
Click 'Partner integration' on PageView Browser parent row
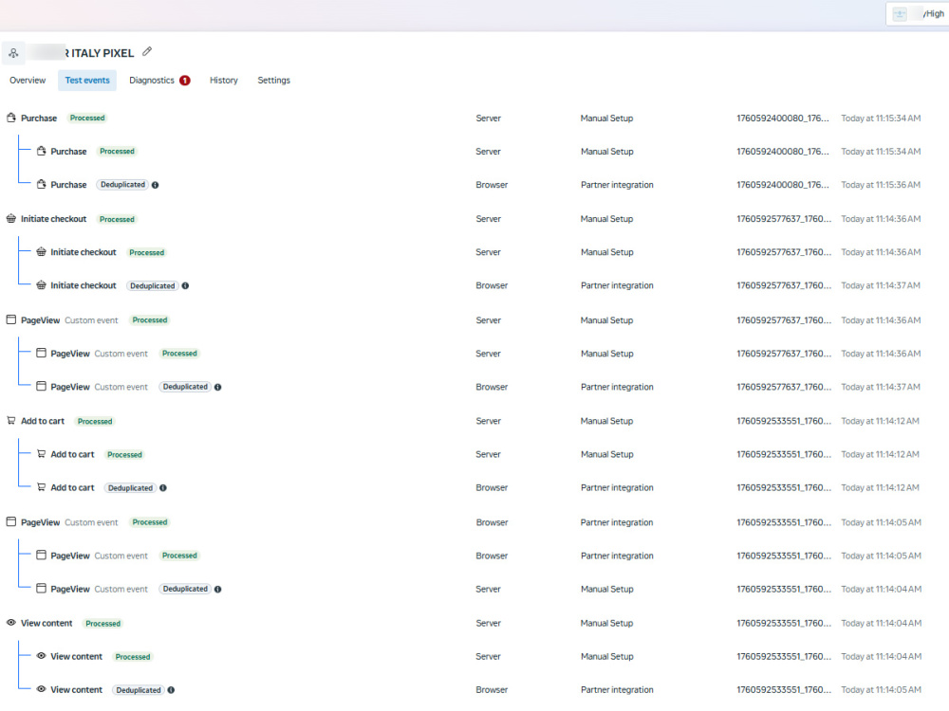tap(617, 522)
